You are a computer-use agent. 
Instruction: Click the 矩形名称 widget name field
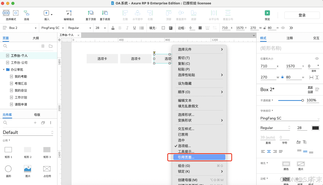pos(290,48)
